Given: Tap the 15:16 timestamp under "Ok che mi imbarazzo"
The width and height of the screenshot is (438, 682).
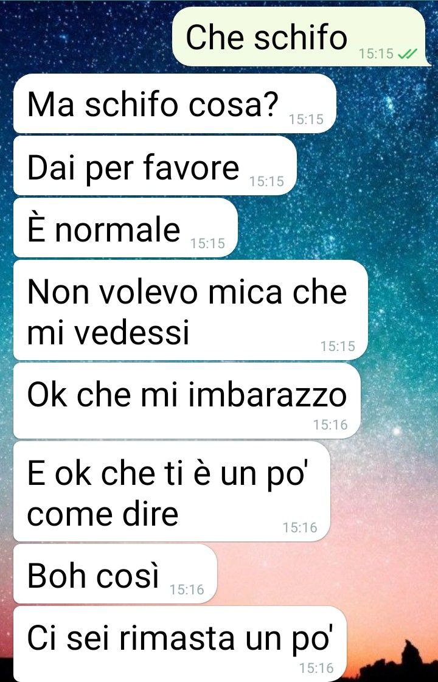Looking at the screenshot, I should pyautogui.click(x=330, y=424).
